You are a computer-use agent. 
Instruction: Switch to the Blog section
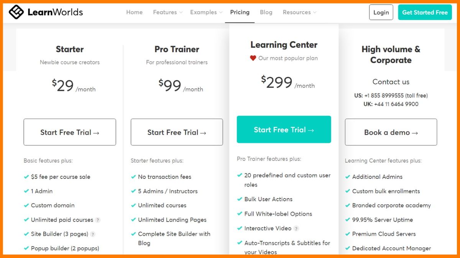266,12
